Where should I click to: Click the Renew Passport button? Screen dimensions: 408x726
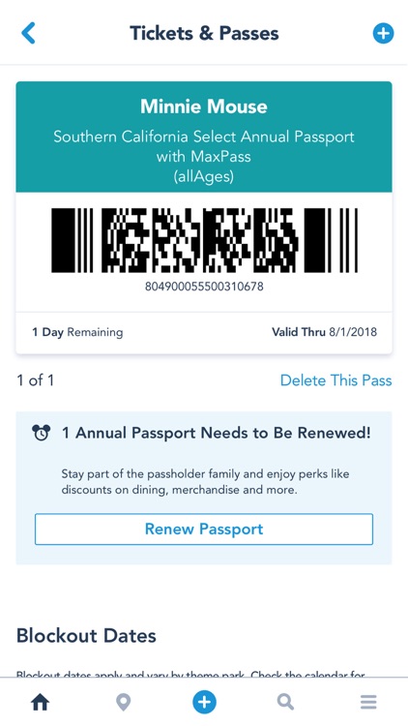pos(204,529)
